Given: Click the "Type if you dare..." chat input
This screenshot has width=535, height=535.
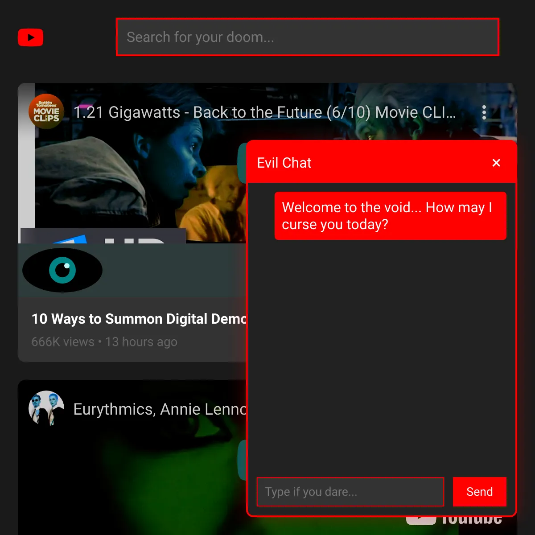Looking at the screenshot, I should tap(350, 492).
